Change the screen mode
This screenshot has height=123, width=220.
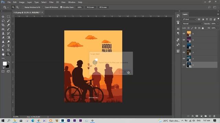(8, 71)
